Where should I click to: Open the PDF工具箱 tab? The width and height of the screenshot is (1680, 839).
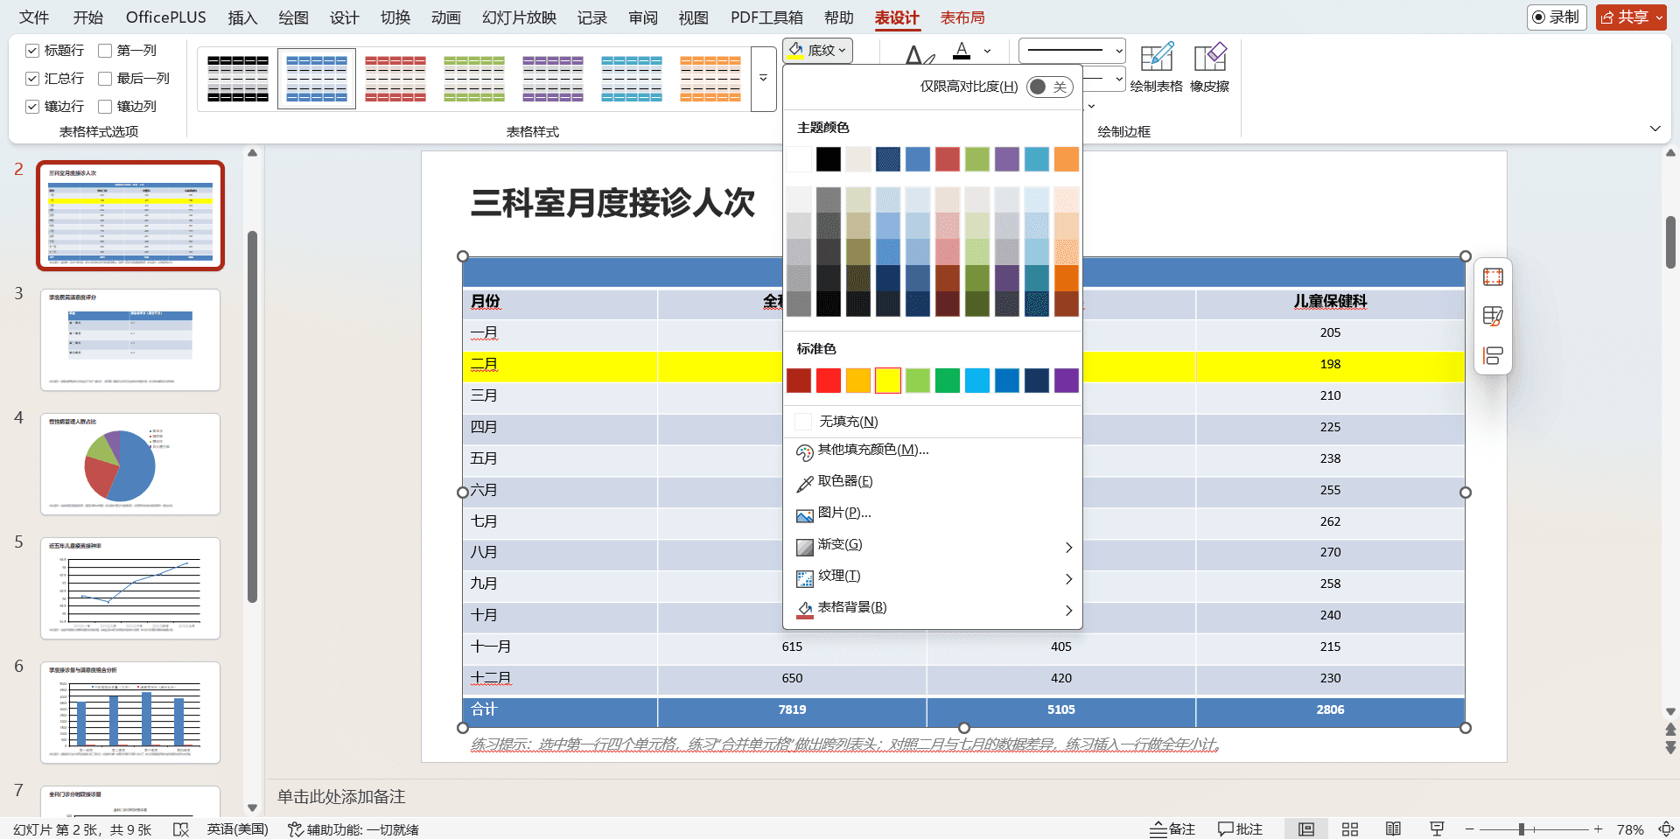(766, 17)
